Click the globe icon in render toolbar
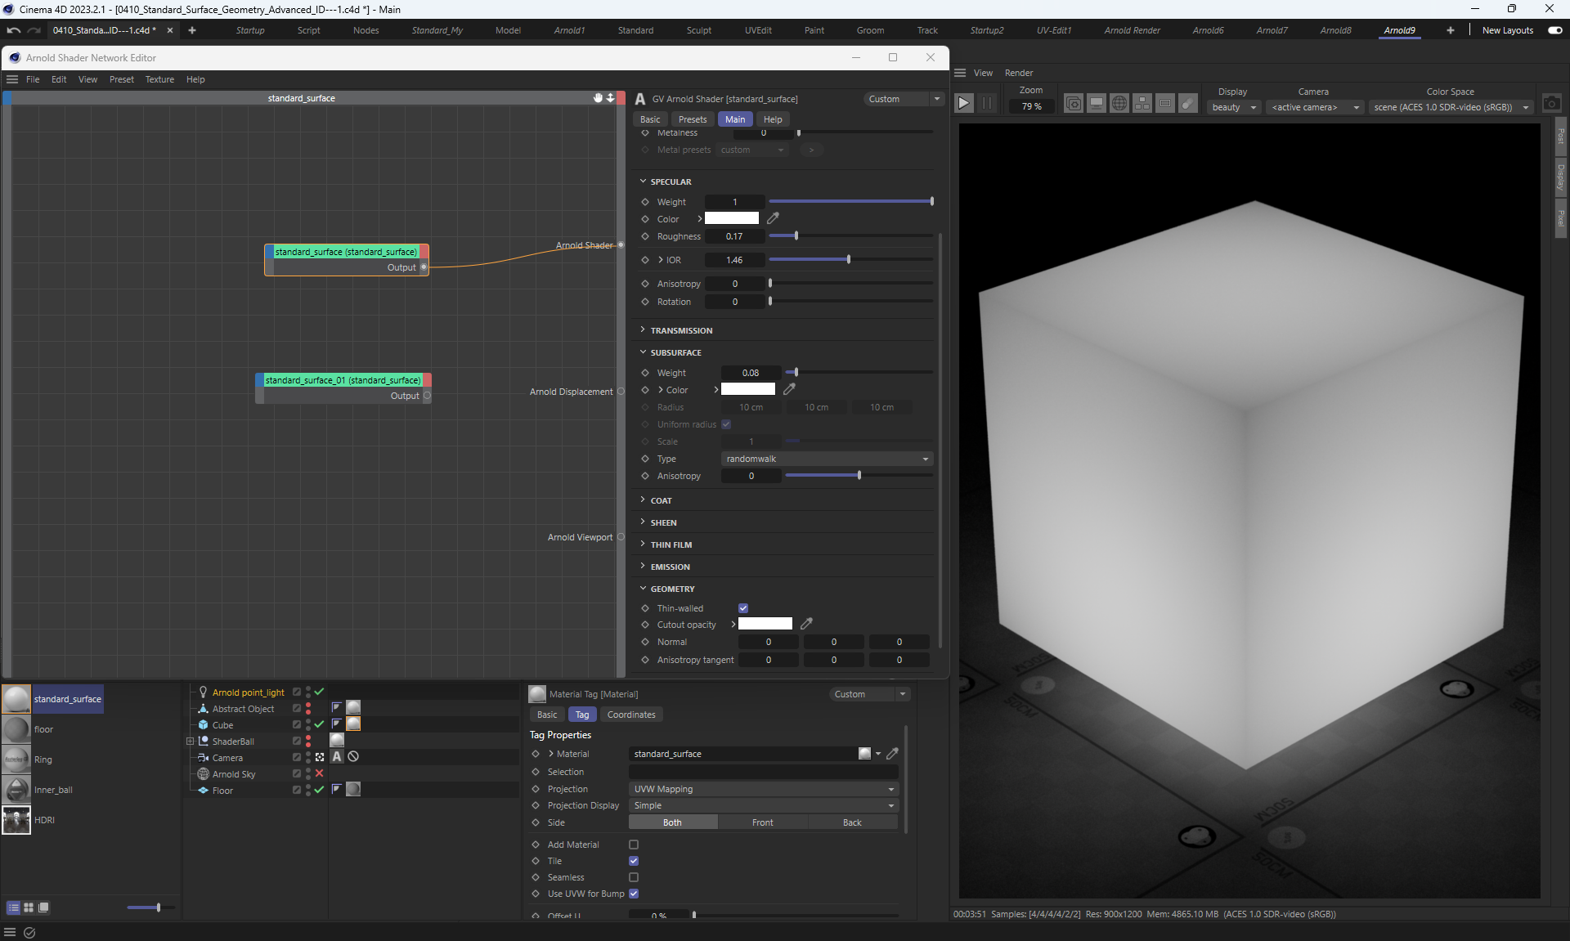 click(1119, 103)
